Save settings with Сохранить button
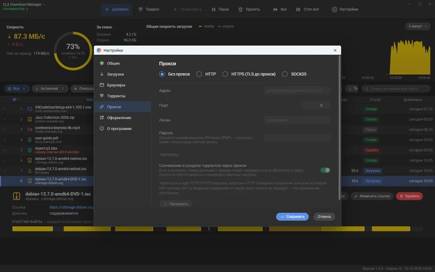 tap(292, 217)
